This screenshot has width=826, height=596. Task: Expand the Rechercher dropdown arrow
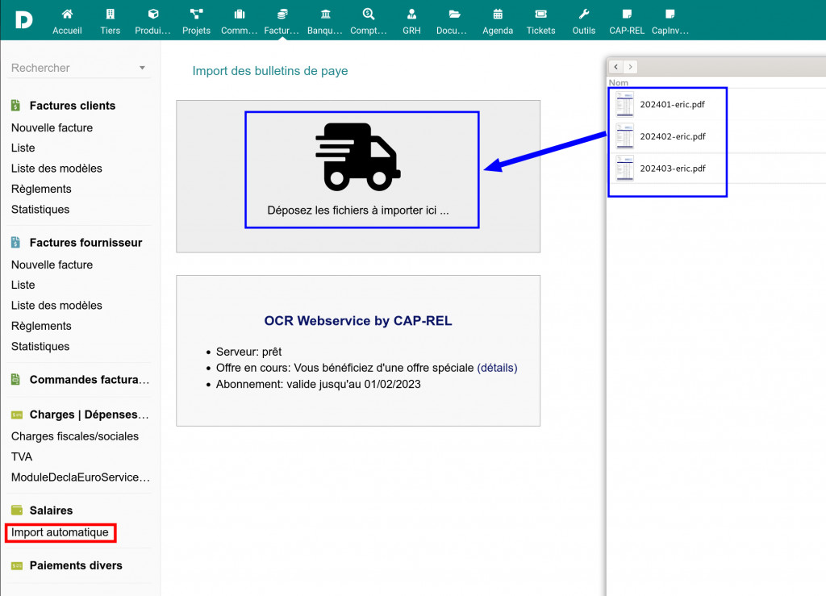tap(142, 69)
